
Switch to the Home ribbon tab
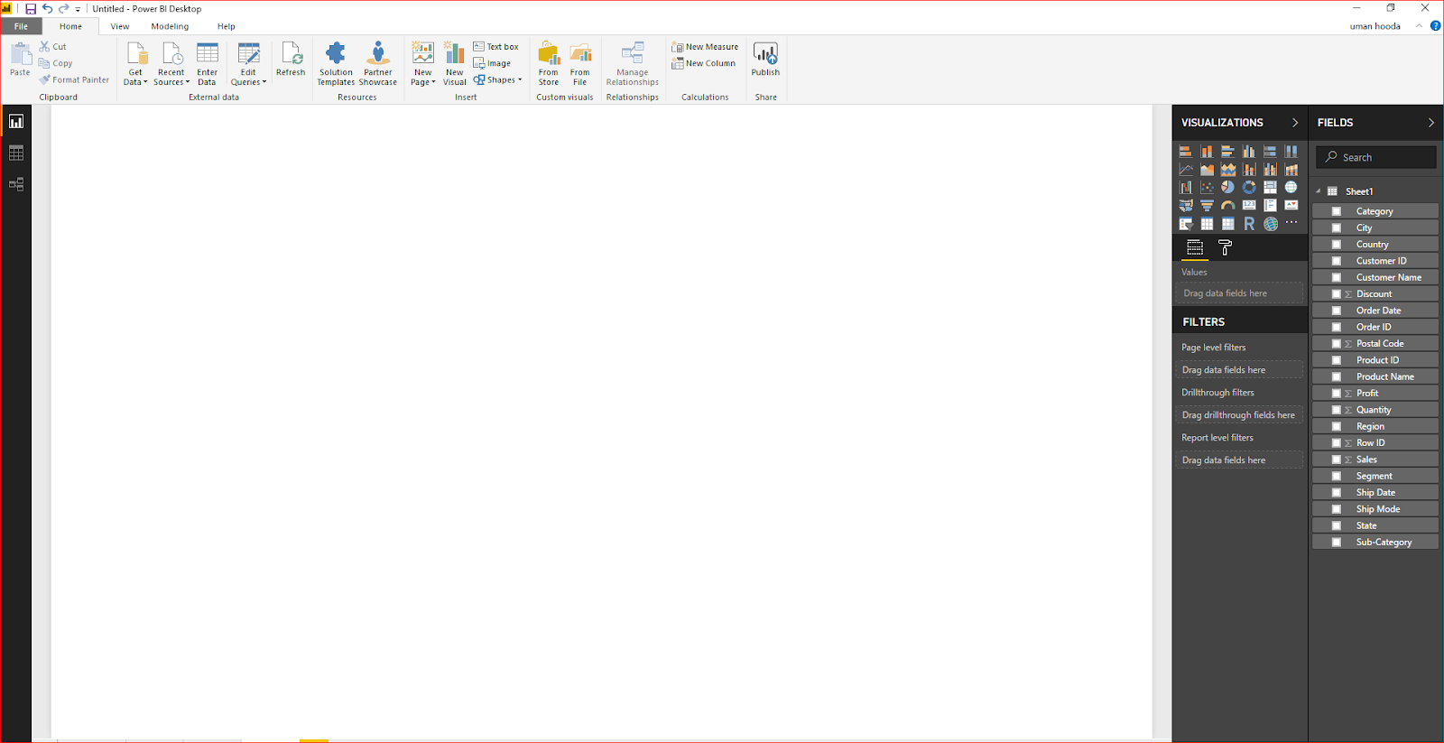pyautogui.click(x=70, y=26)
